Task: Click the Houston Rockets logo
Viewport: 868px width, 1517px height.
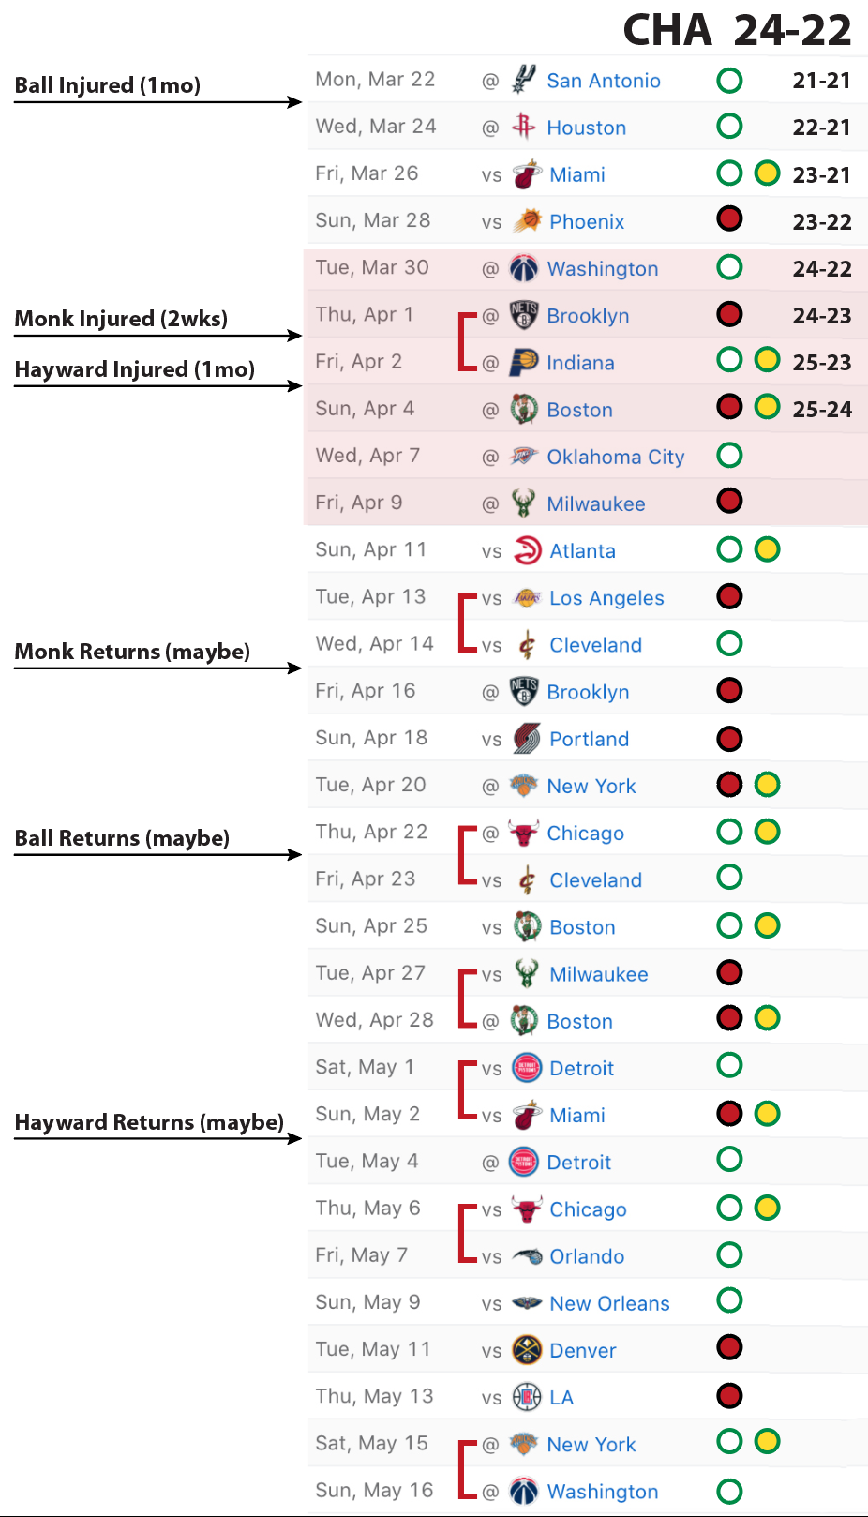Action: click(x=523, y=127)
